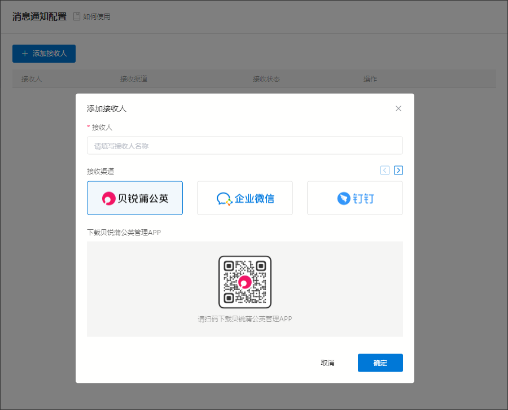This screenshot has height=410, width=508.
Task: Click the QR code for APP download
Action: coord(244,282)
